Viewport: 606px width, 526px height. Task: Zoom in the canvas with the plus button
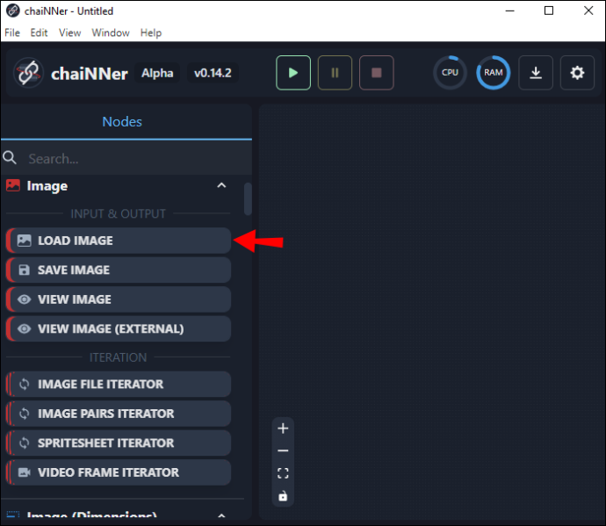pos(283,429)
